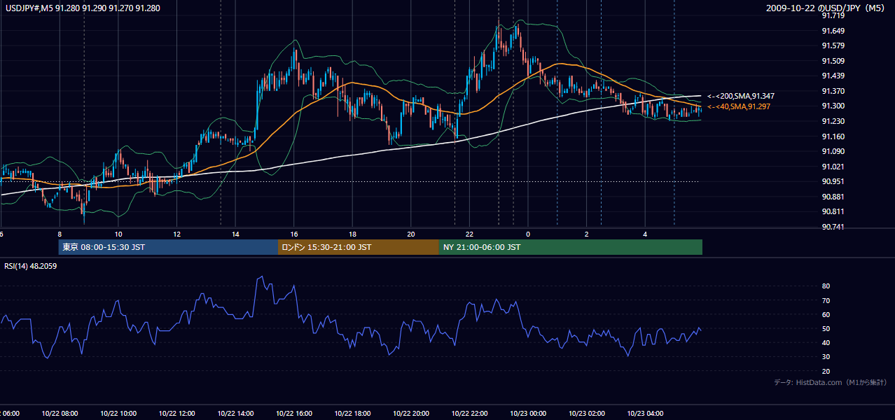Select the 東京 08:00-15:30 JST session bar

168,247
